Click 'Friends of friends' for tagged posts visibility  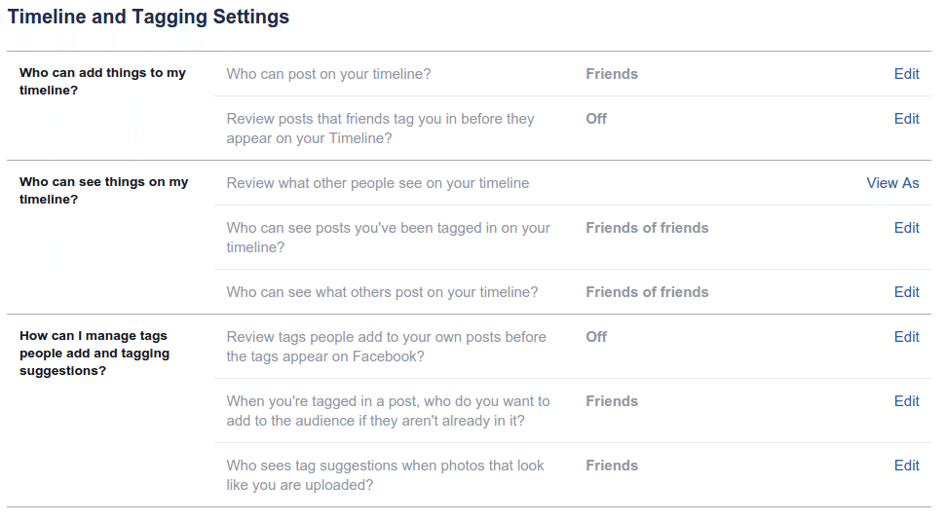point(647,228)
